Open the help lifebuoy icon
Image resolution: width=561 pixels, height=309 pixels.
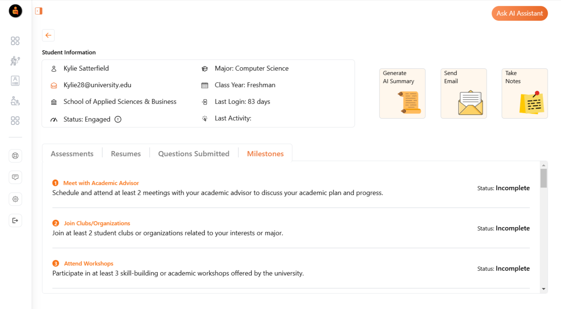[x=15, y=156]
